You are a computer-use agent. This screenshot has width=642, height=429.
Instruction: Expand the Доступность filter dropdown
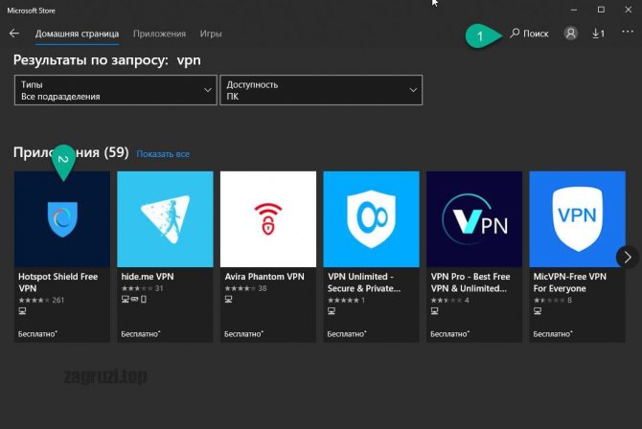pyautogui.click(x=321, y=90)
